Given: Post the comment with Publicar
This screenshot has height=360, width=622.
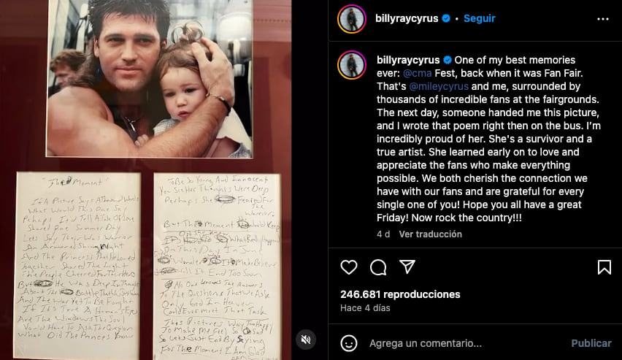Looking at the screenshot, I should click(x=591, y=343).
